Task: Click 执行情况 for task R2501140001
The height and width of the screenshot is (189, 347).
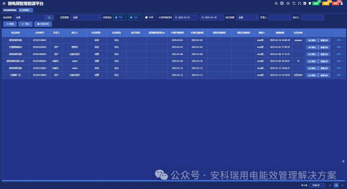Action: click(312, 40)
